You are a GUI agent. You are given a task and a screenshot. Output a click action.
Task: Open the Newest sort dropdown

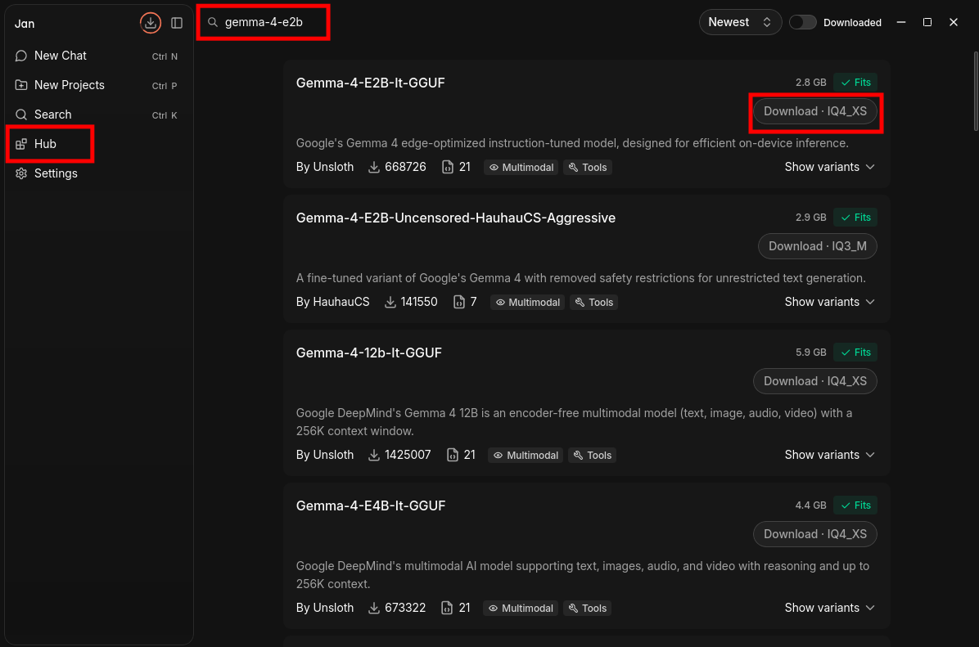coord(740,22)
